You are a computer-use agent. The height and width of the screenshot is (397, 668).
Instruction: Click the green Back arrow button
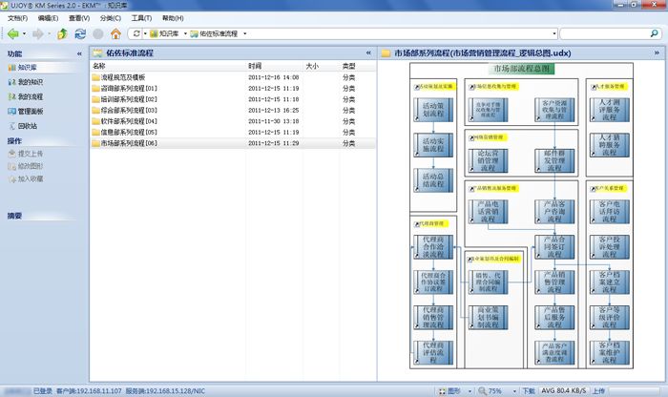point(12,33)
